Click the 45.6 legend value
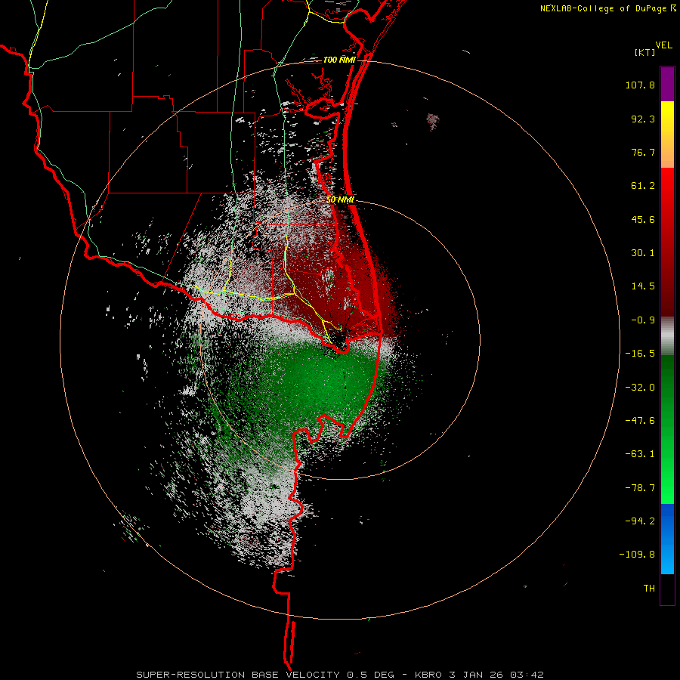The width and height of the screenshot is (680, 680). [x=643, y=219]
